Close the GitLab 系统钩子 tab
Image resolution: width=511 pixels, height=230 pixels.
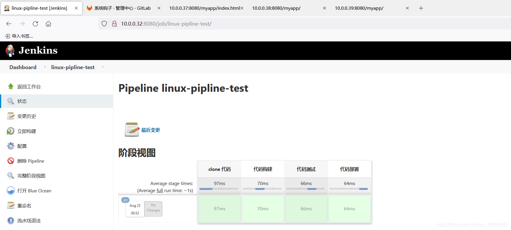[159, 8]
